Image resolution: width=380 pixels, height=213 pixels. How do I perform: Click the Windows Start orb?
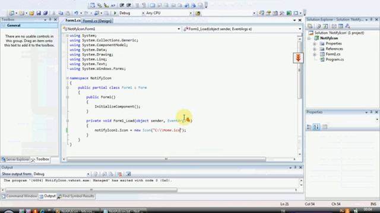point(8,211)
